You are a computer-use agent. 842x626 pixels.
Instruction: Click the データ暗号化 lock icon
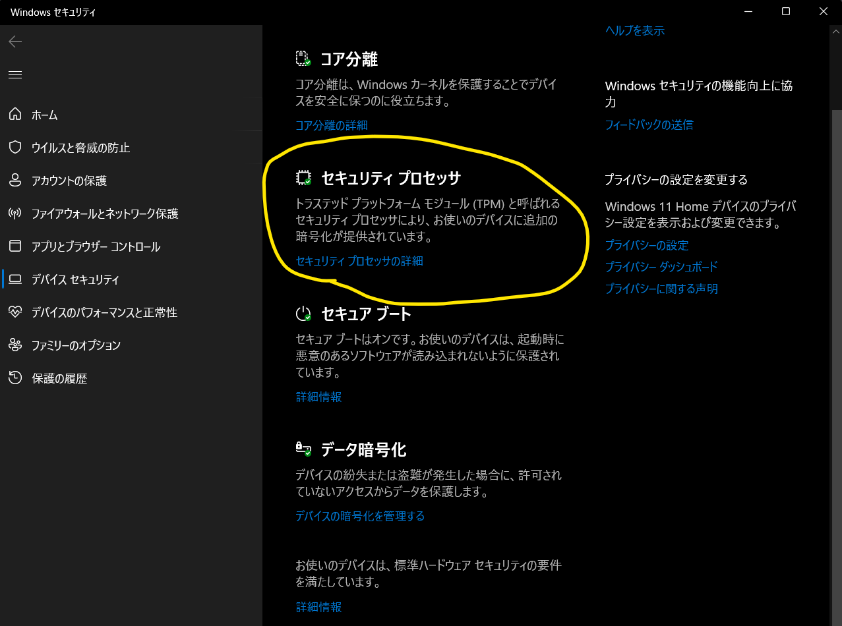click(x=303, y=449)
